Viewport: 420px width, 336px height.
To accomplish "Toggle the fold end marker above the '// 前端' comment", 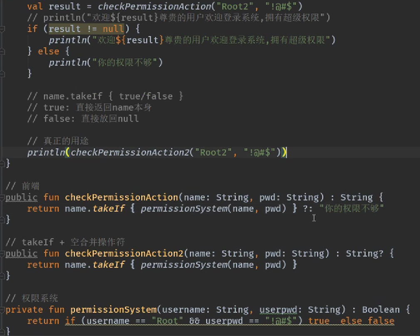I will pos(2,163).
